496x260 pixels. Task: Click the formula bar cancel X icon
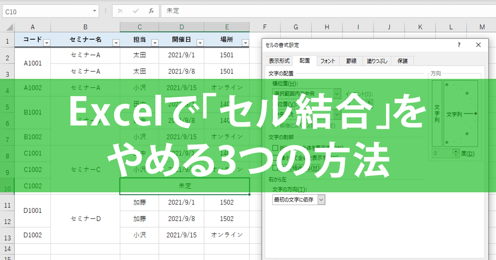(x=120, y=11)
